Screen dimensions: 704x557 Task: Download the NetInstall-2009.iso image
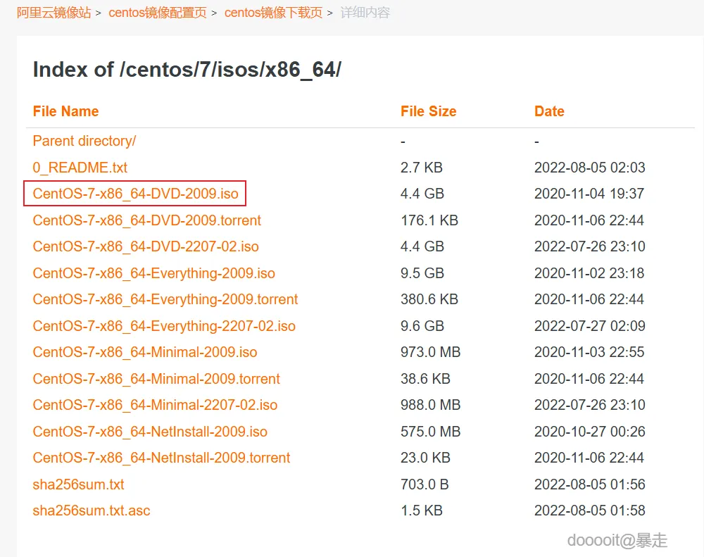(x=150, y=432)
